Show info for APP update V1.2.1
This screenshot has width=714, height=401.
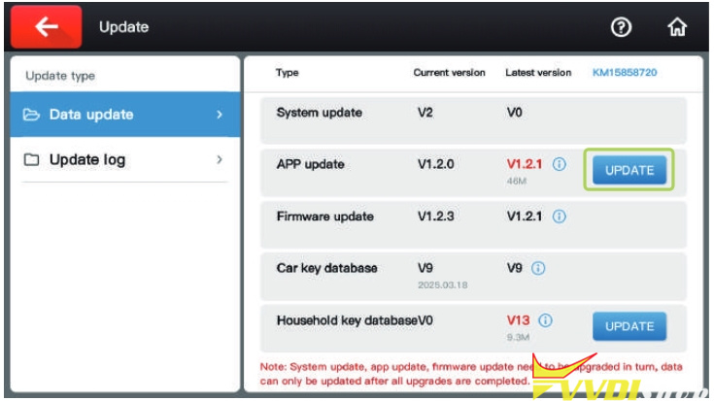coord(560,165)
